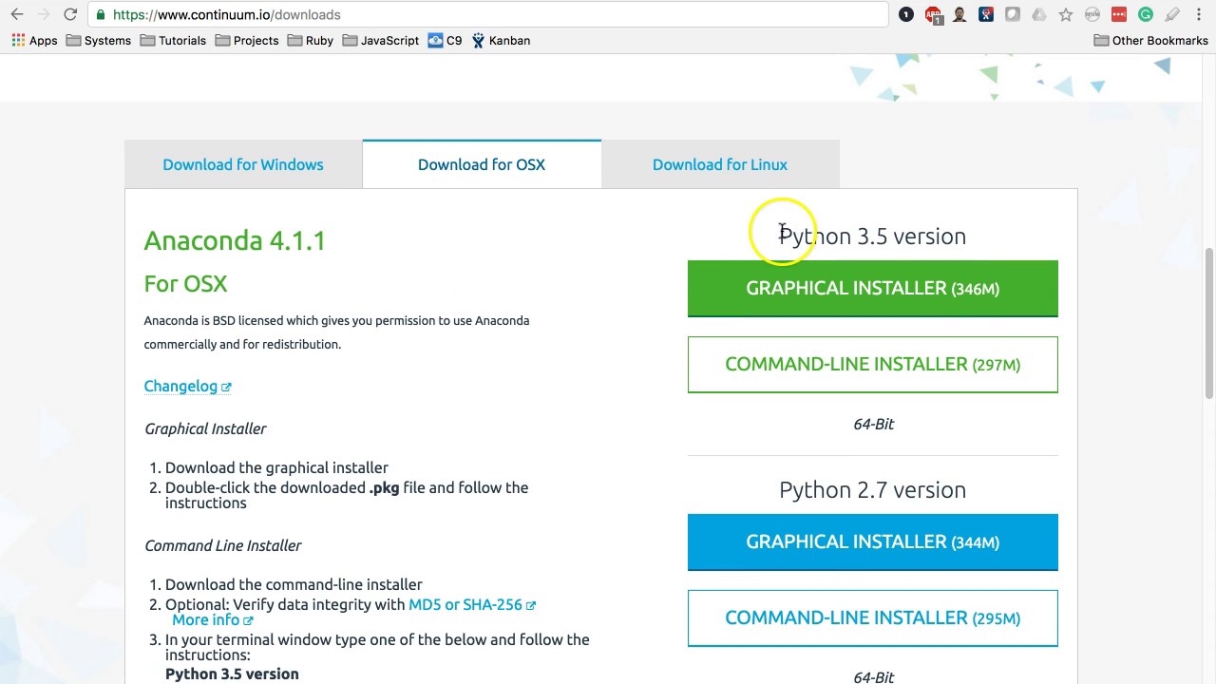Viewport: 1216px width, 684px height.
Task: Click the blue and red figure extension icon
Action: point(986,14)
